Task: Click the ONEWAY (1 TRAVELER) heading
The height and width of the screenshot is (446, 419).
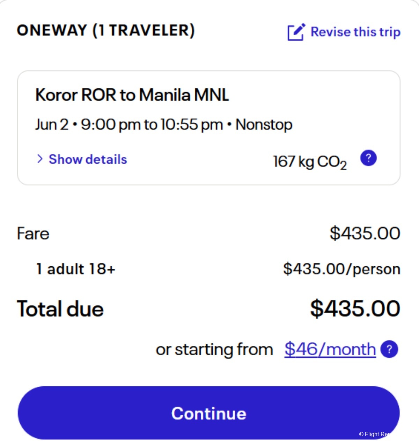Action: (106, 30)
